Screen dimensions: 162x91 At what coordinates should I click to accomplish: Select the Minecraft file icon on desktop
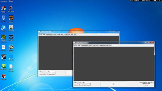click(4, 48)
